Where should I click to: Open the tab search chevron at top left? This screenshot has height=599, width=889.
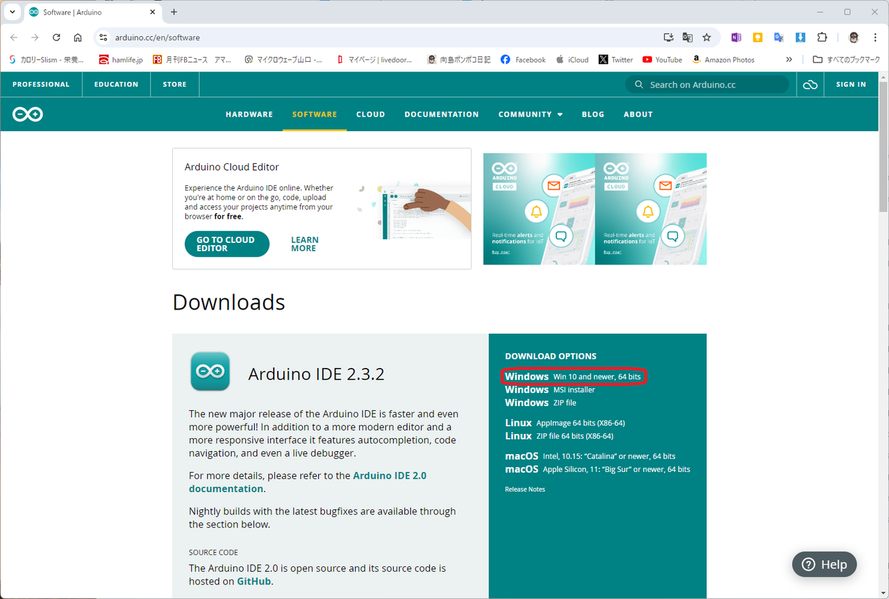coord(12,12)
